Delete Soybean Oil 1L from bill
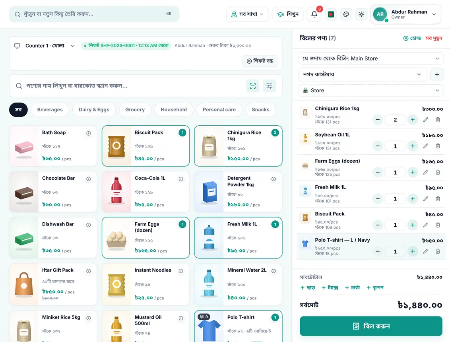 pyautogui.click(x=438, y=146)
